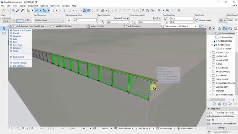
Task: Click the fit in window zoom icon
Action: click(32, 128)
